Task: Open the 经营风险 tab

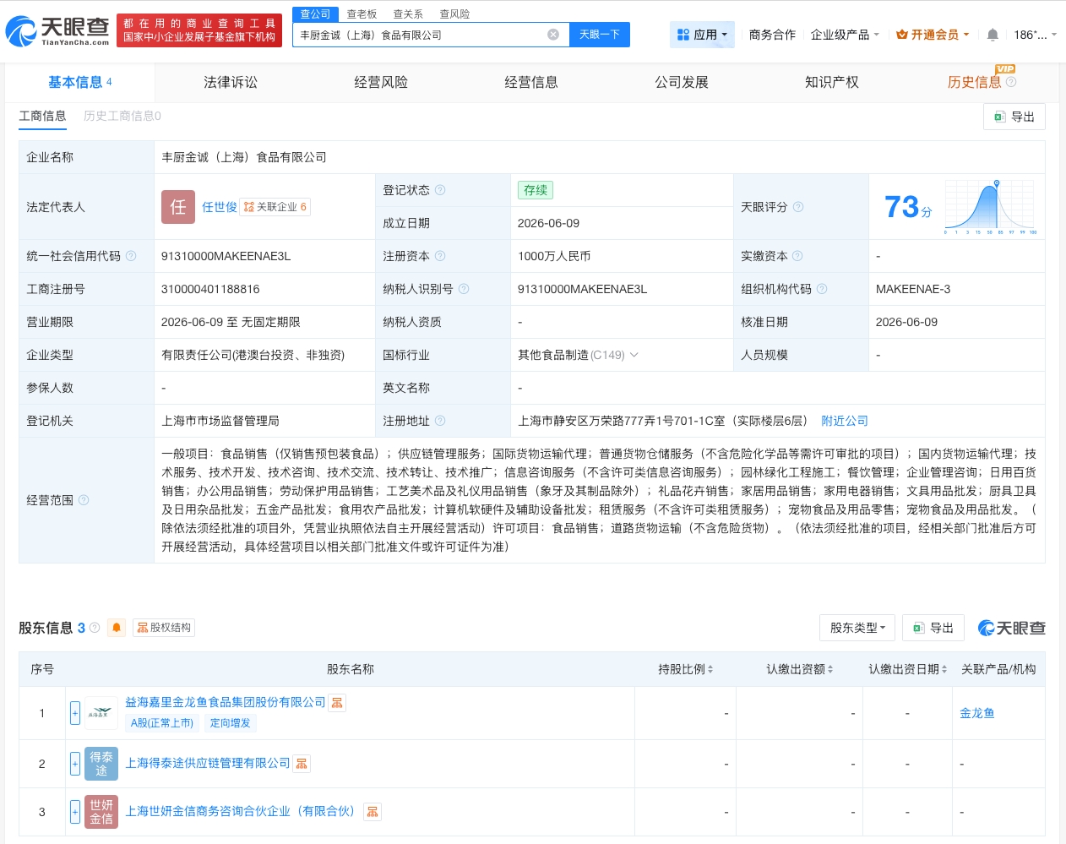Action: tap(381, 82)
